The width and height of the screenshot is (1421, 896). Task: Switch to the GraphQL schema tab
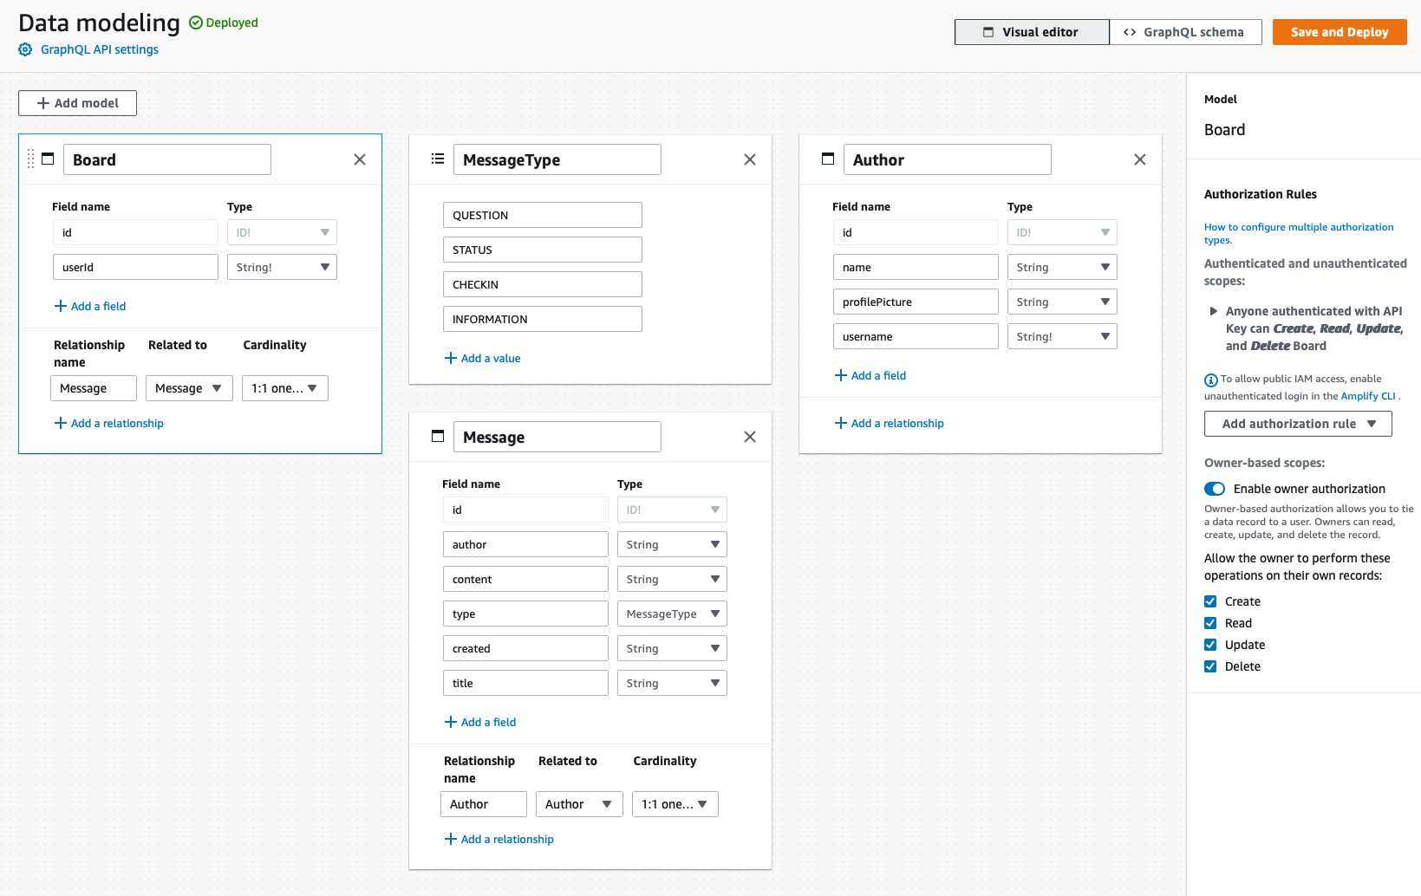click(x=1186, y=31)
